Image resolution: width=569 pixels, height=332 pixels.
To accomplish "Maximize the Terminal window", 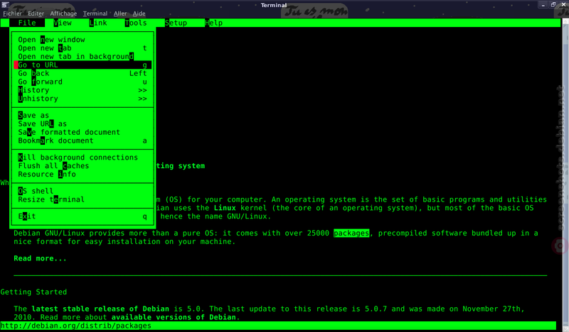I will (553, 5).
